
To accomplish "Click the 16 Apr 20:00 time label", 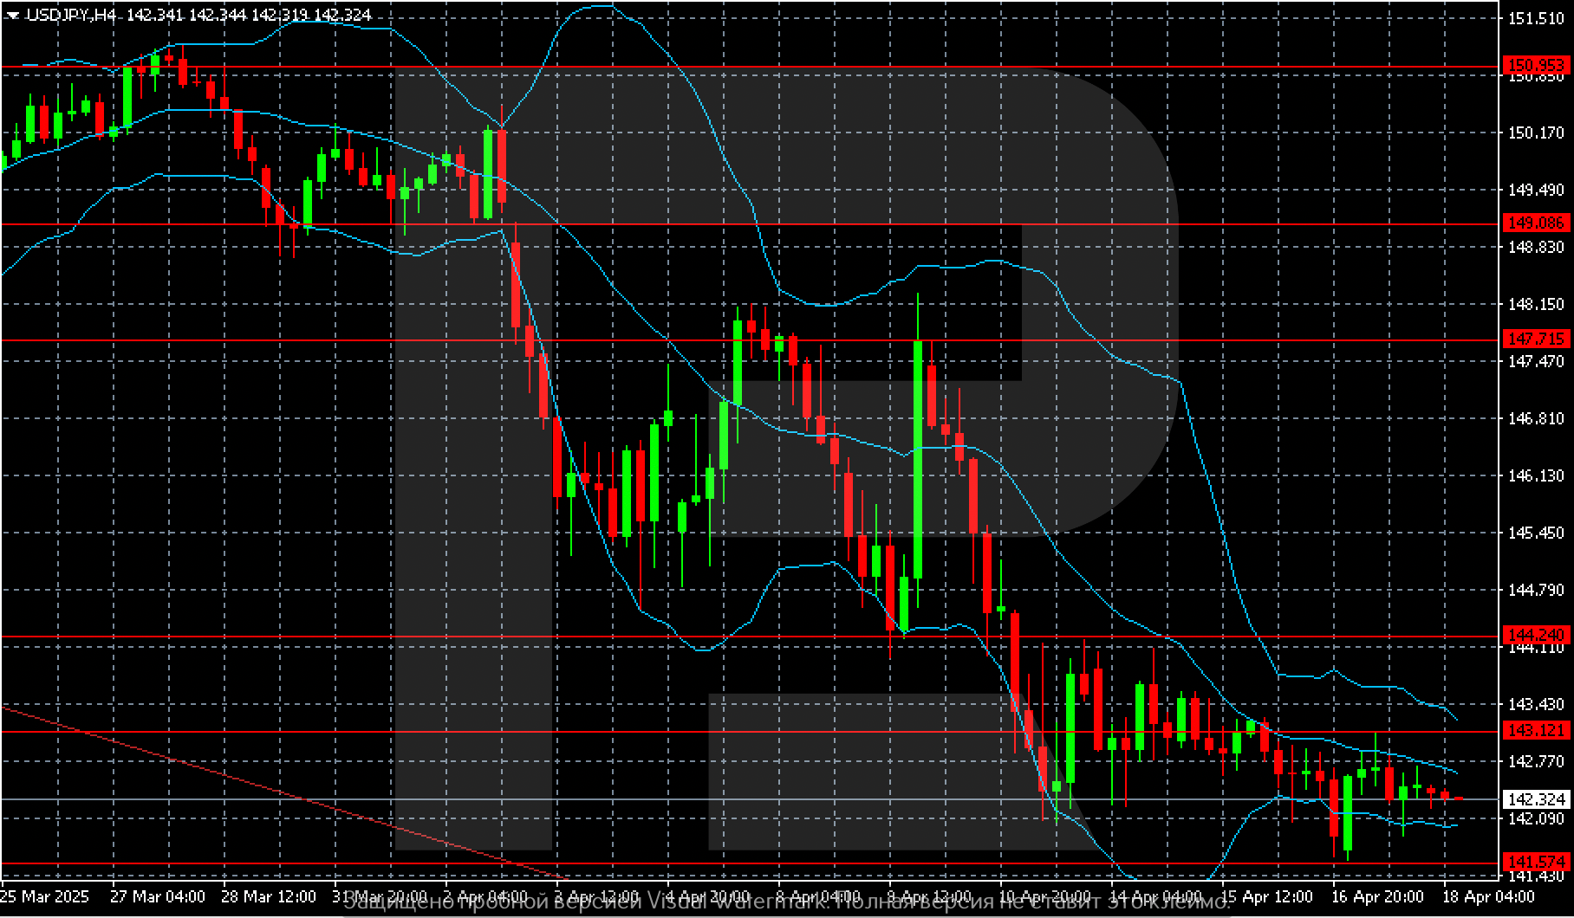I will (1377, 895).
